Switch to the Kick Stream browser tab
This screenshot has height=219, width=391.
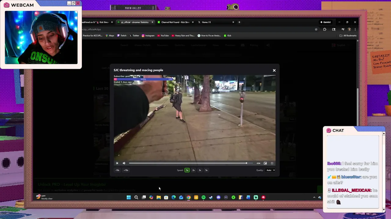(98, 22)
